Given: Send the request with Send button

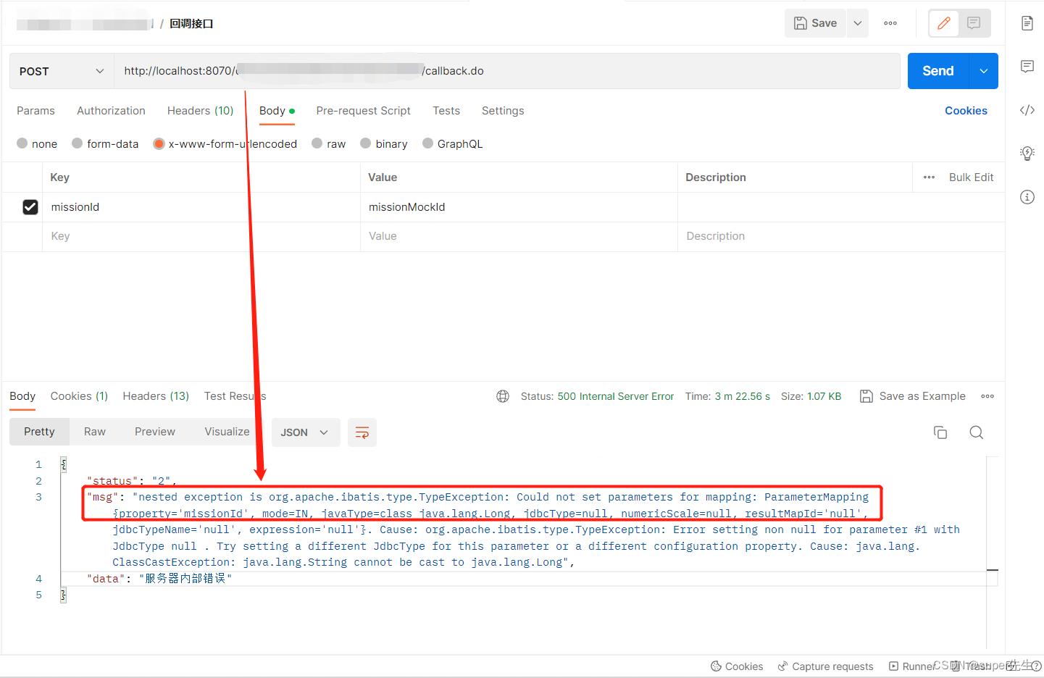Looking at the screenshot, I should [x=938, y=71].
